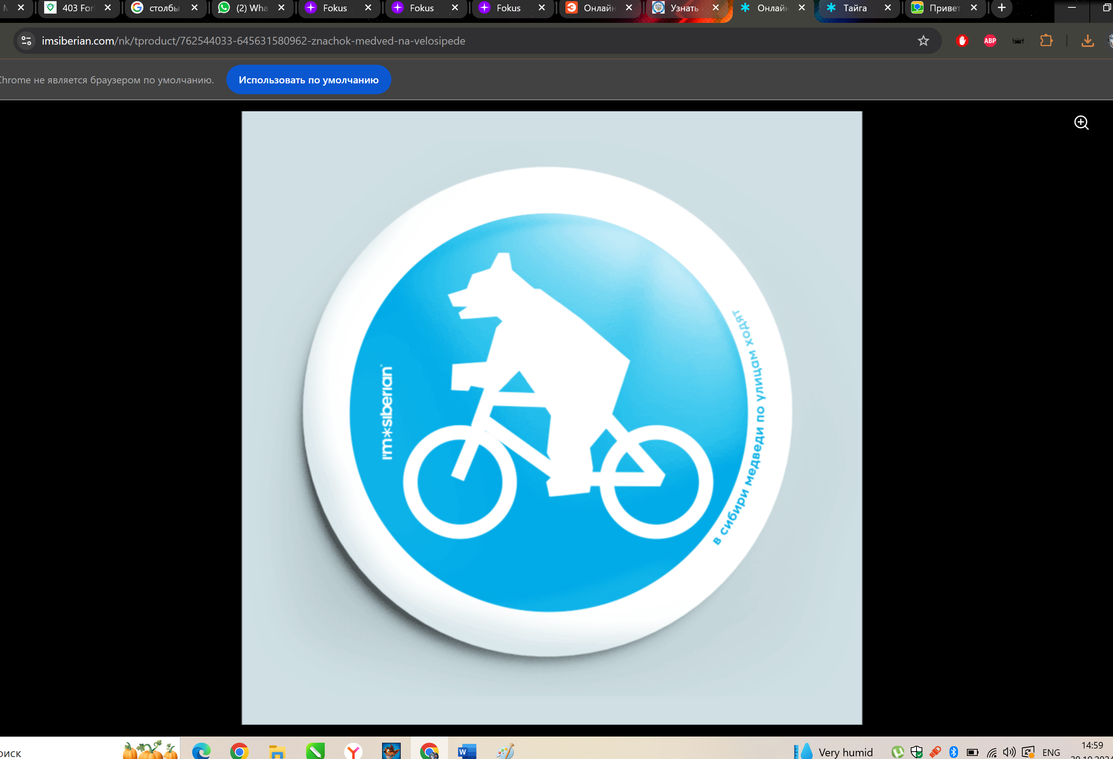Open the AdBlock red hand extension
Image resolution: width=1113 pixels, height=759 pixels.
coord(961,41)
